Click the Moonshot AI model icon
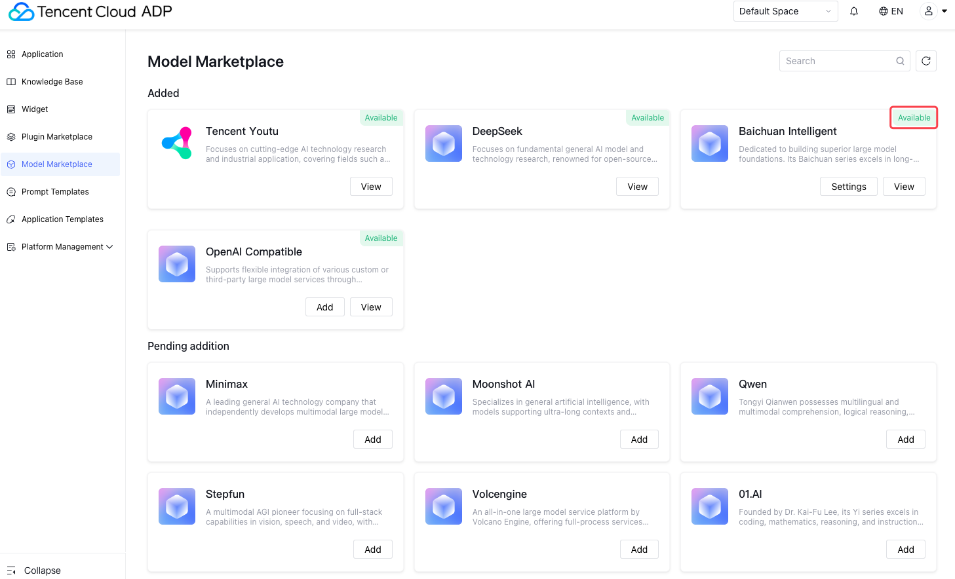Image resolution: width=955 pixels, height=579 pixels. pos(444,396)
